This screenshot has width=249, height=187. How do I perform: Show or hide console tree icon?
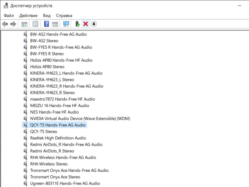tap(24, 24)
